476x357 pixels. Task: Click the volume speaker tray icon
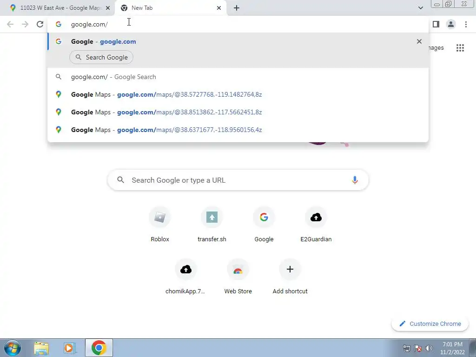(429, 348)
